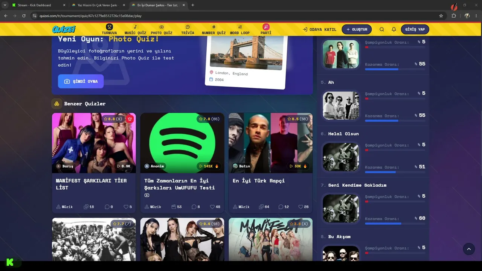
Task: Open the London, England photo card
Action: (246, 62)
